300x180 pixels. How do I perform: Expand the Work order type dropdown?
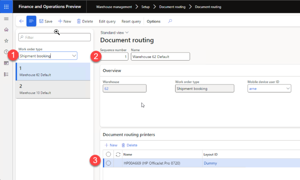click(74, 56)
